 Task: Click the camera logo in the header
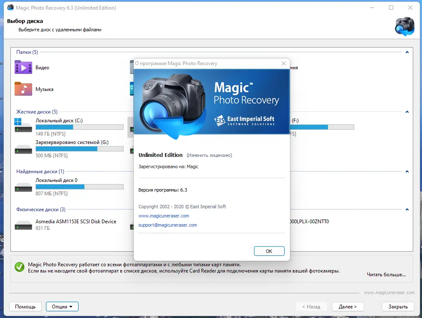click(x=404, y=26)
